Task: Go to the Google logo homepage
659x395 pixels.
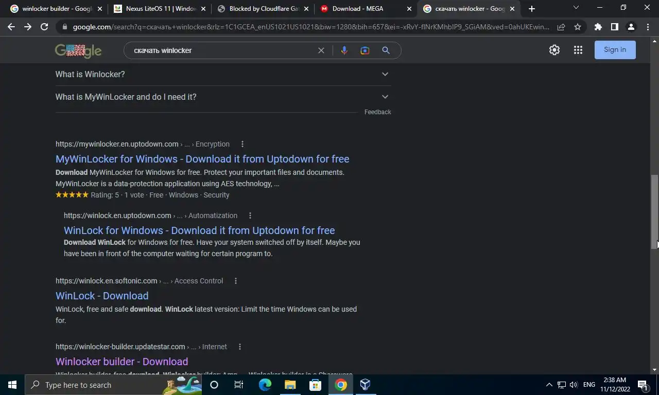Action: coord(78,50)
